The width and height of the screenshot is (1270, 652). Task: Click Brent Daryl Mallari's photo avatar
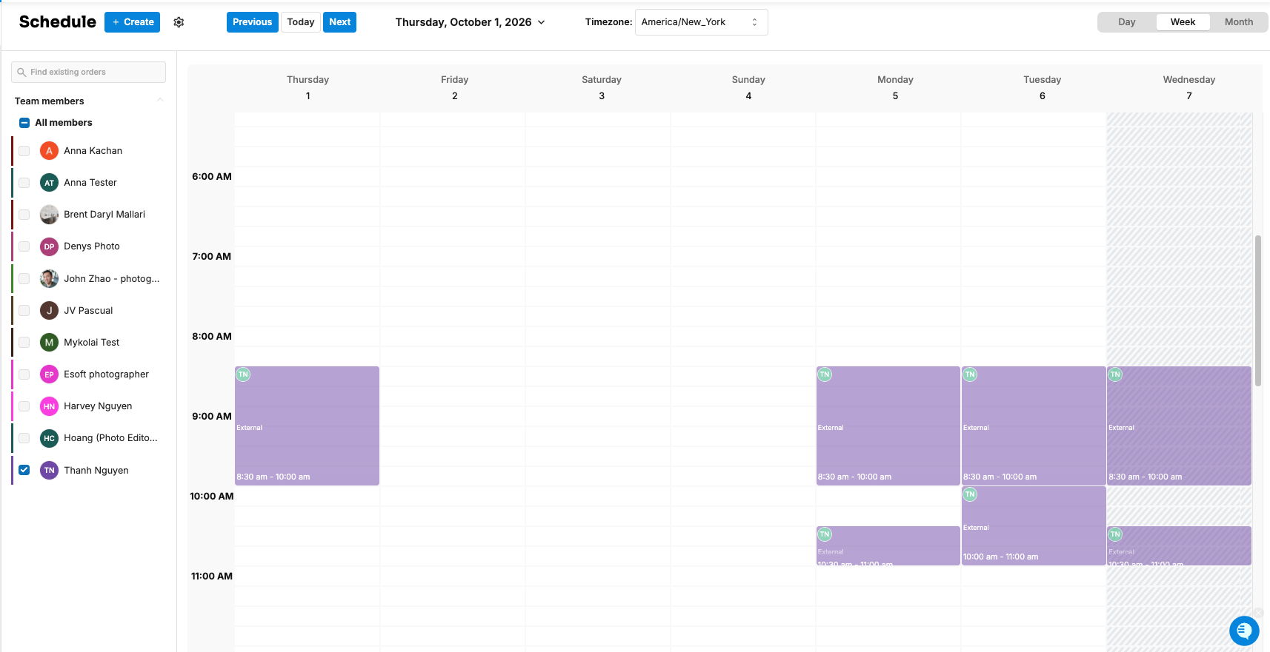[49, 215]
